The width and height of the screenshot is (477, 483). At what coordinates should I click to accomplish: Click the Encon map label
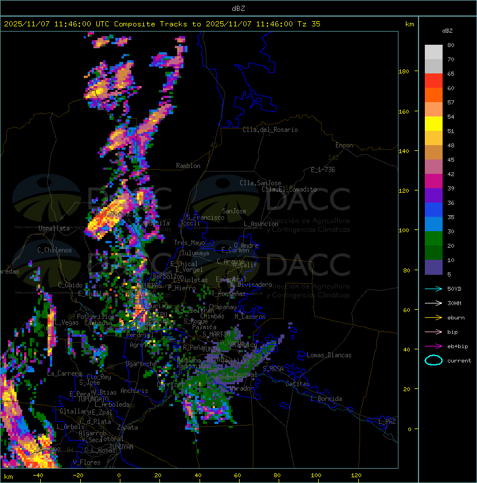[x=344, y=145]
